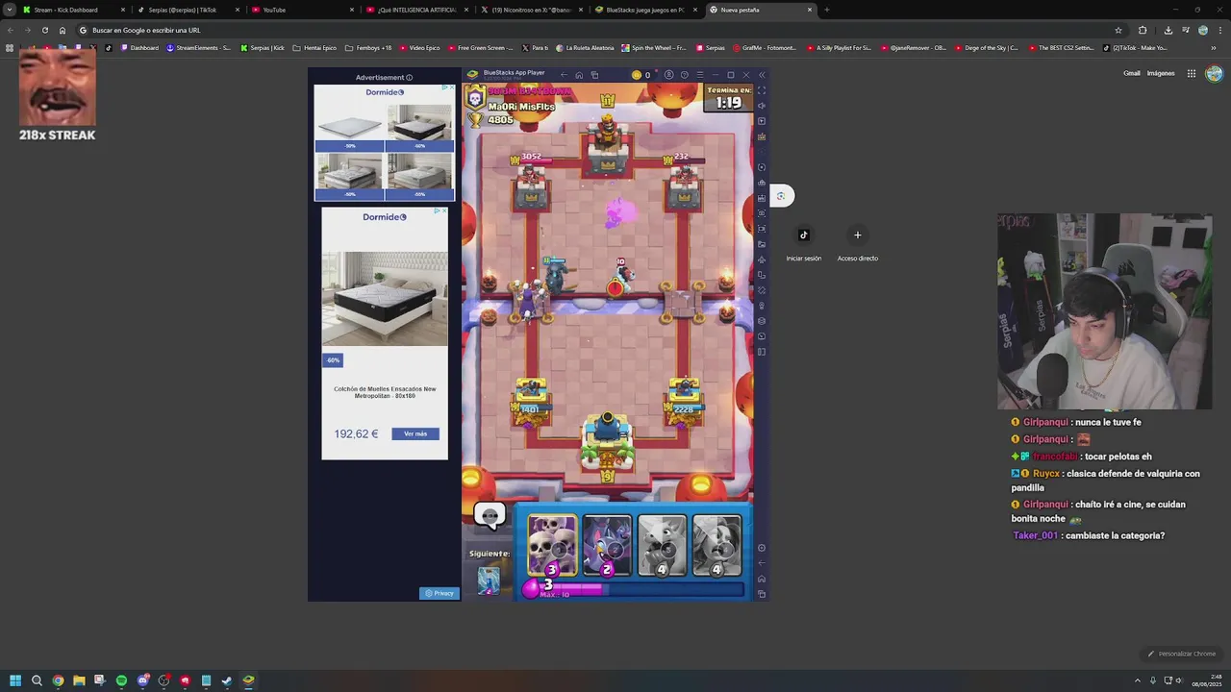
Task: Open Chrome downloads icon
Action: pos(1168,30)
